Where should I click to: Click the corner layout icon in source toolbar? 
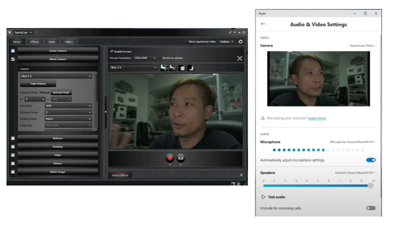pyautogui.click(x=190, y=68)
